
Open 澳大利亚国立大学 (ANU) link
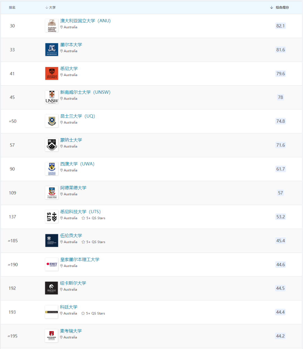(x=85, y=21)
